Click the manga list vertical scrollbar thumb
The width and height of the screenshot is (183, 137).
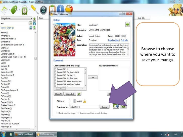36,58
